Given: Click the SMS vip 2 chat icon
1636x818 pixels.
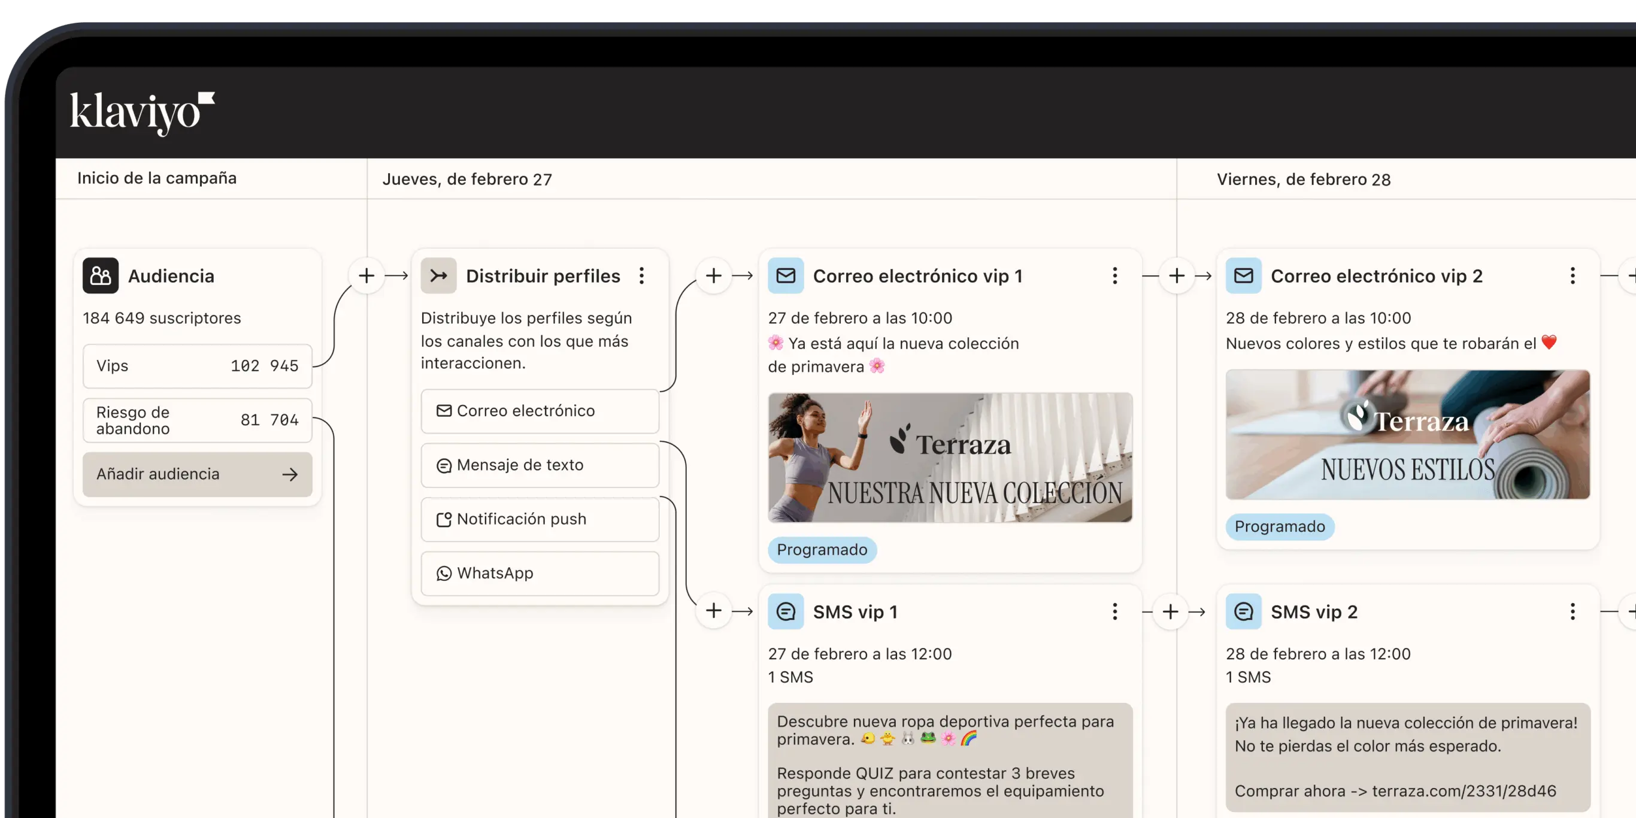Looking at the screenshot, I should coord(1243,611).
